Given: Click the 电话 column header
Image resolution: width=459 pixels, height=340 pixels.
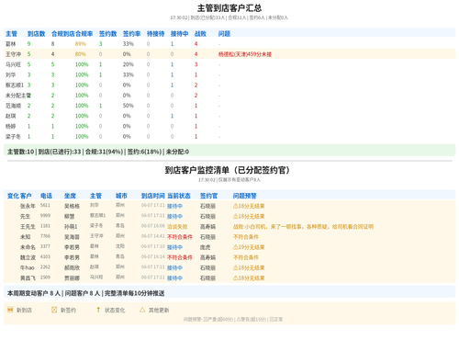Looking at the screenshot, I should tap(46, 196).
